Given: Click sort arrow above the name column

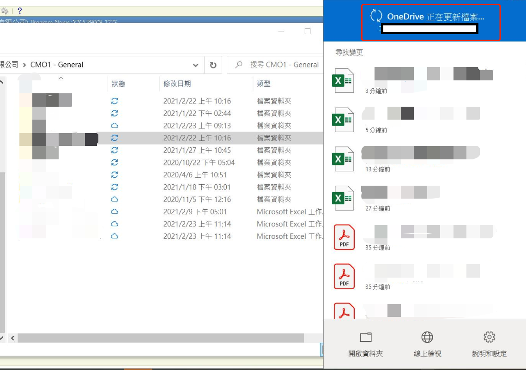Looking at the screenshot, I should click(61, 78).
